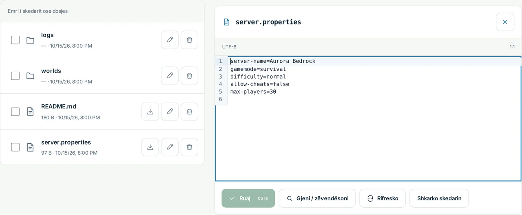Tick the worlds folder checkbox
The image size is (522, 215).
pyautogui.click(x=15, y=76)
